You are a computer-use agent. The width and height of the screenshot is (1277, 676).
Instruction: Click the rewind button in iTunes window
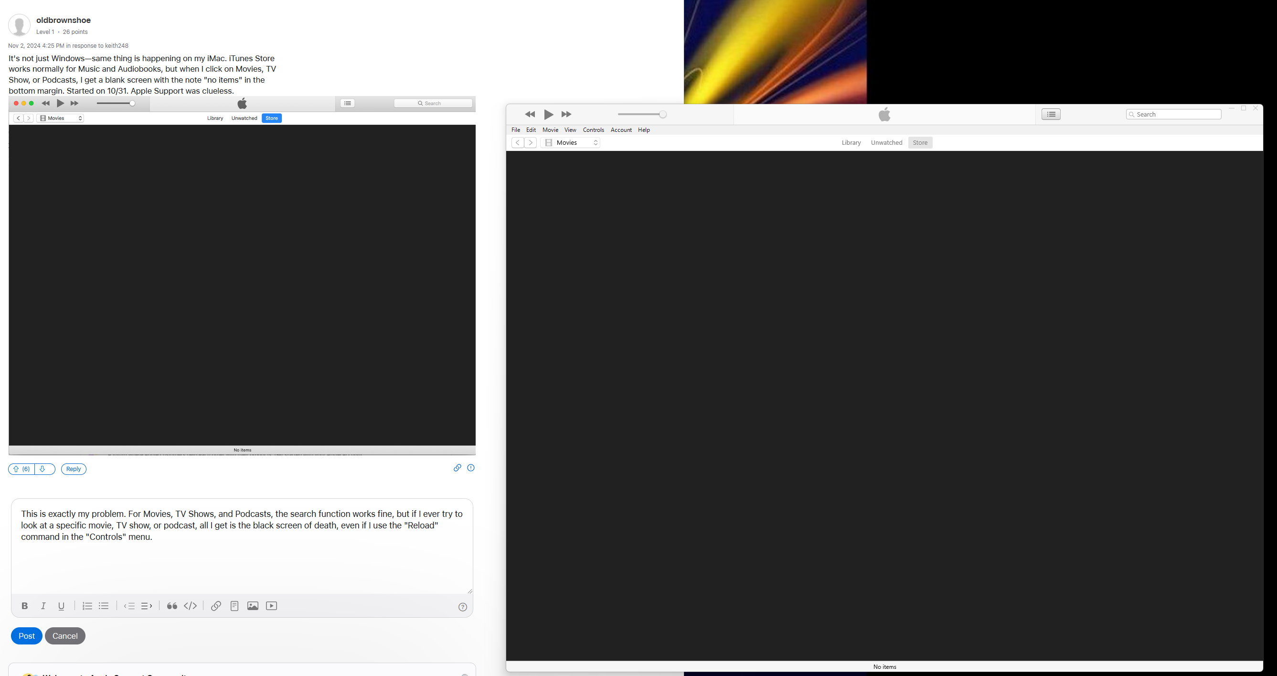click(530, 115)
